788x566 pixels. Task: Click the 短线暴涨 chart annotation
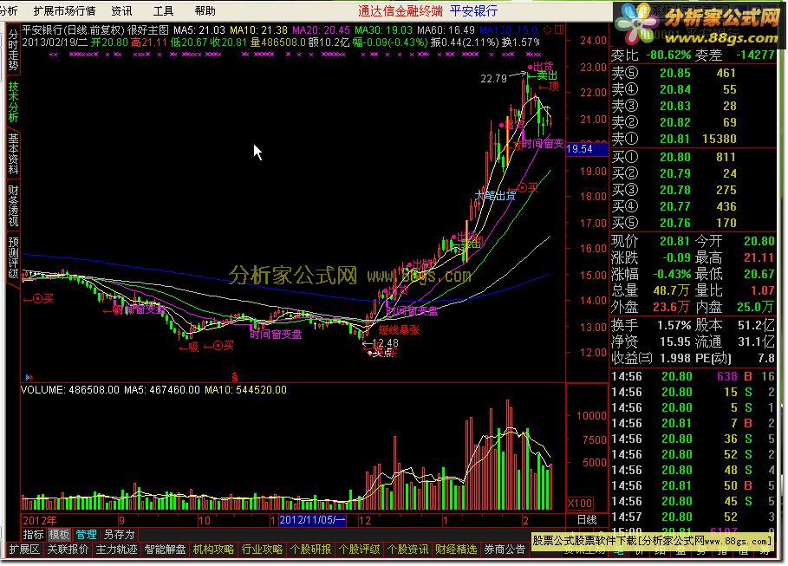pyautogui.click(x=399, y=330)
